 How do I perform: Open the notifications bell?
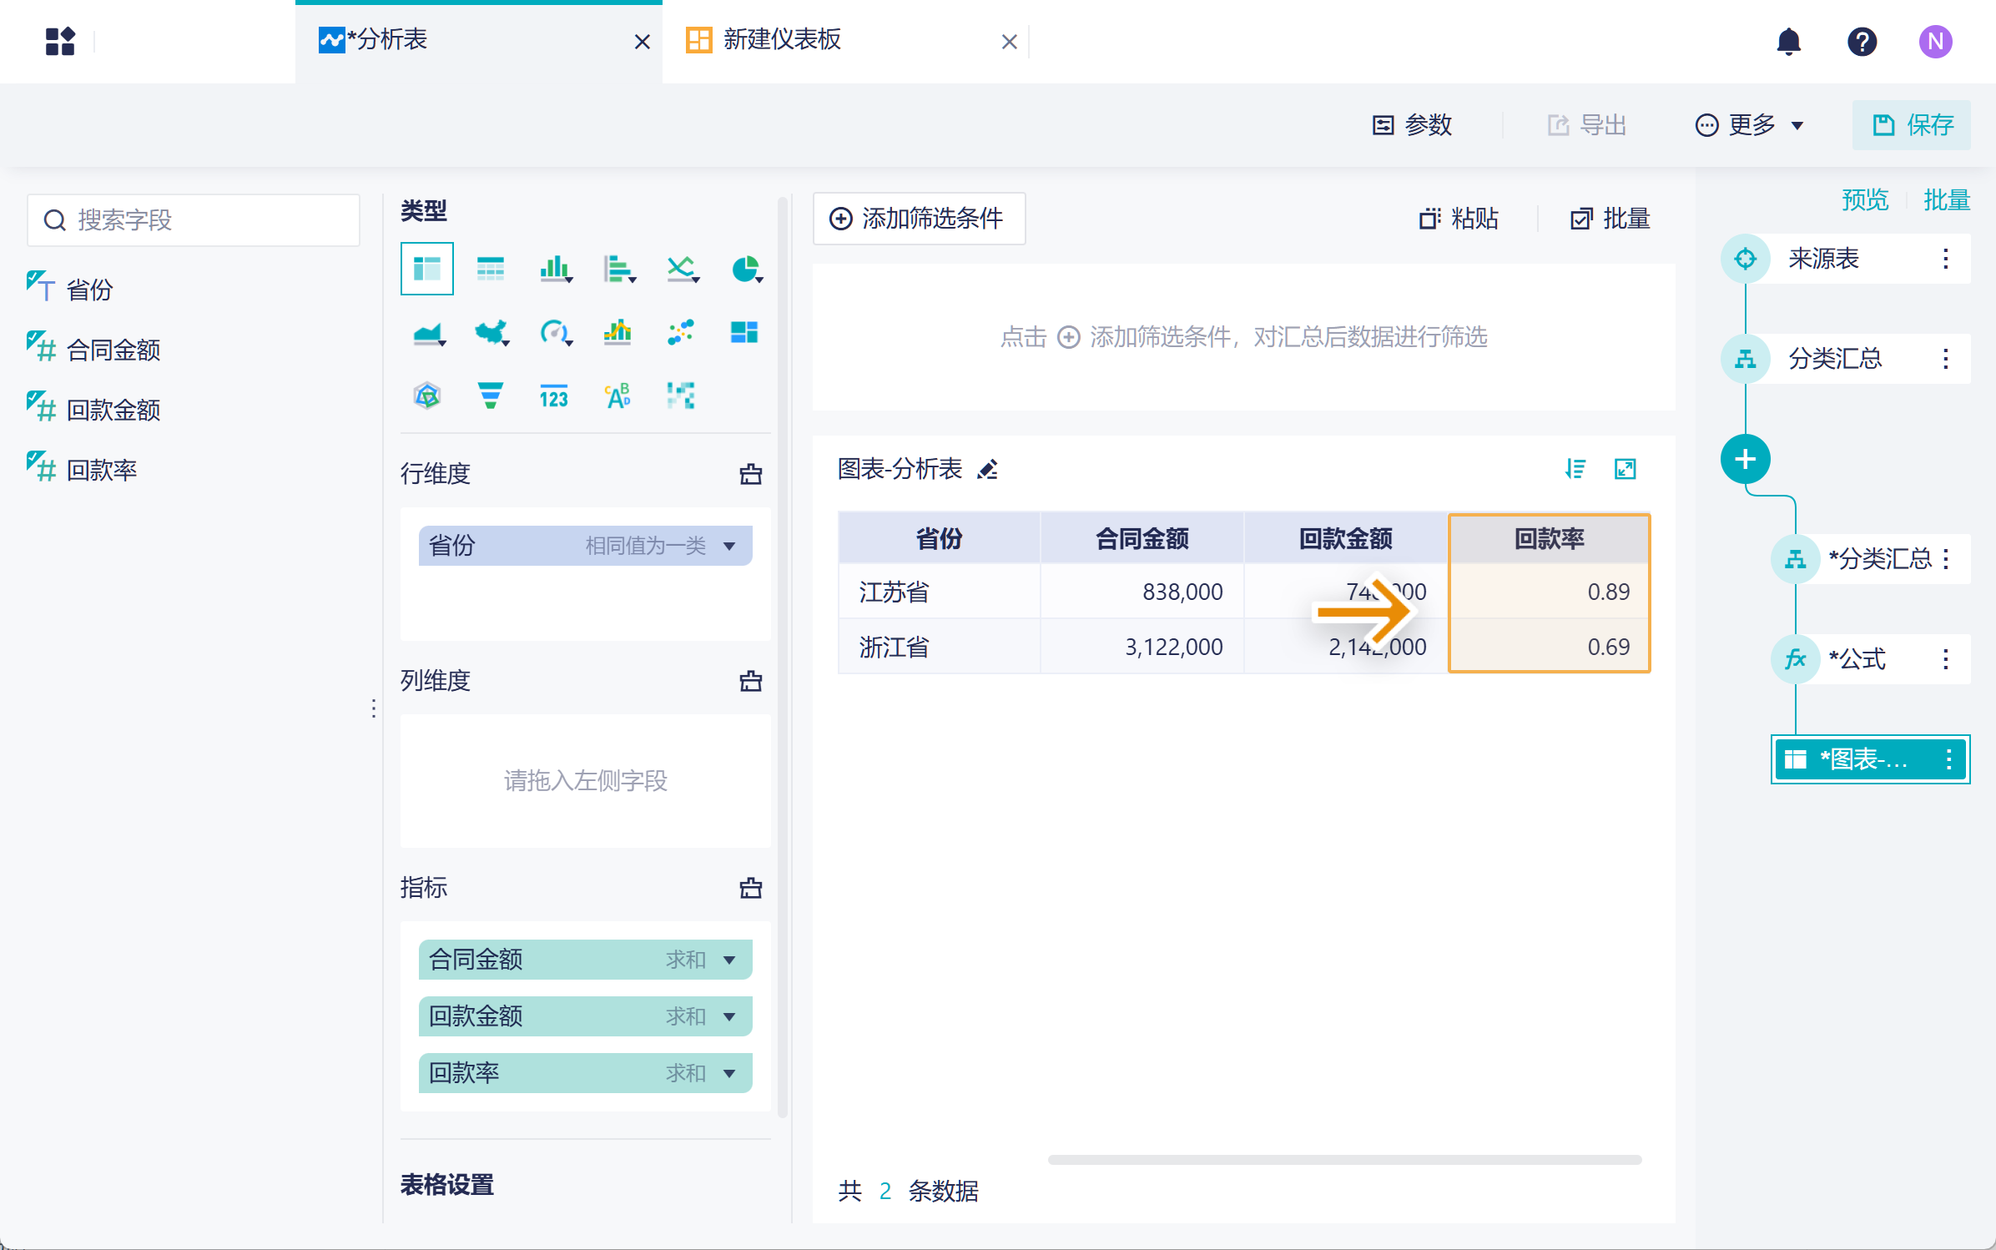pyautogui.click(x=1788, y=41)
